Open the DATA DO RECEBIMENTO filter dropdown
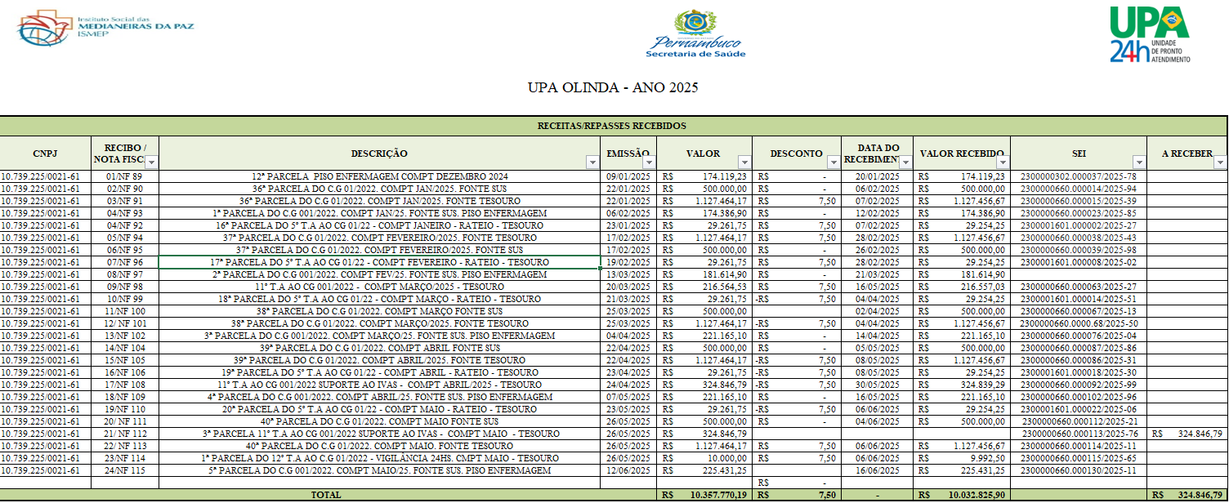This screenshot has width=1229, height=503. pos(905,162)
